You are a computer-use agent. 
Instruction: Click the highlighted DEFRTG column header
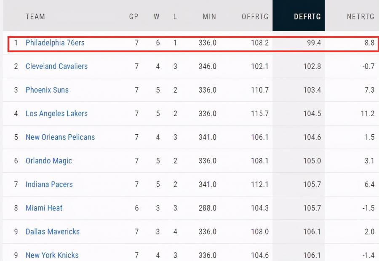307,16
